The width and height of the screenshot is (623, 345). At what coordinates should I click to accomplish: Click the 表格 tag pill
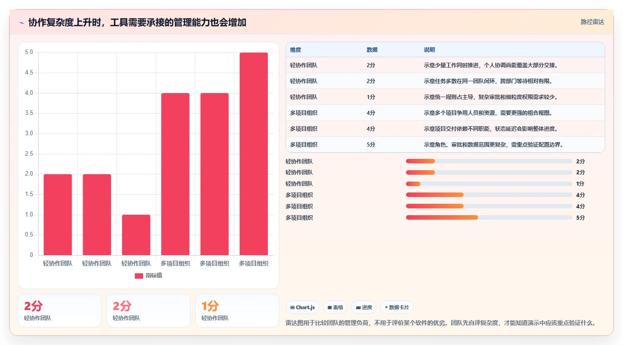[335, 307]
